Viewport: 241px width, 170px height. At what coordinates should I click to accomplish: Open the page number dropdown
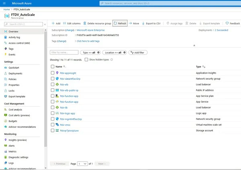coord(82,164)
